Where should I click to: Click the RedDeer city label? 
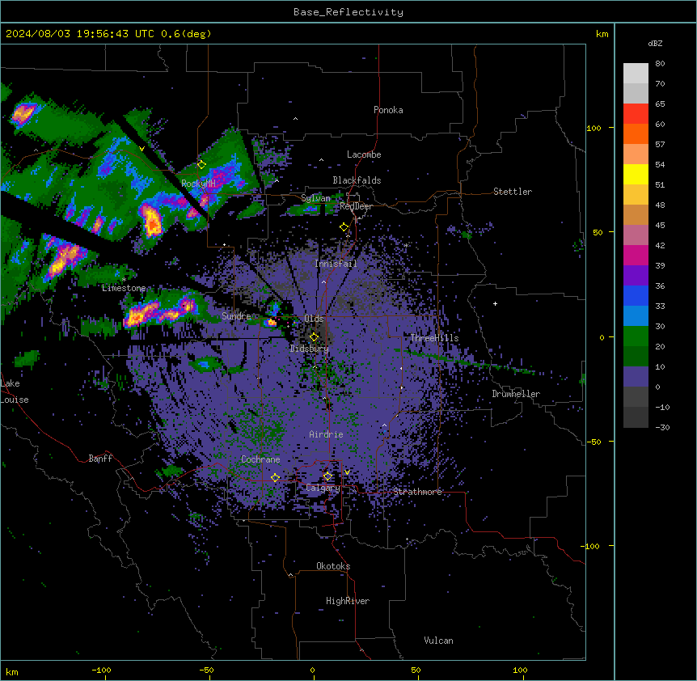pos(356,206)
